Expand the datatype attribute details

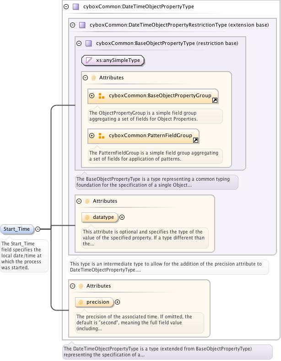click(x=122, y=217)
